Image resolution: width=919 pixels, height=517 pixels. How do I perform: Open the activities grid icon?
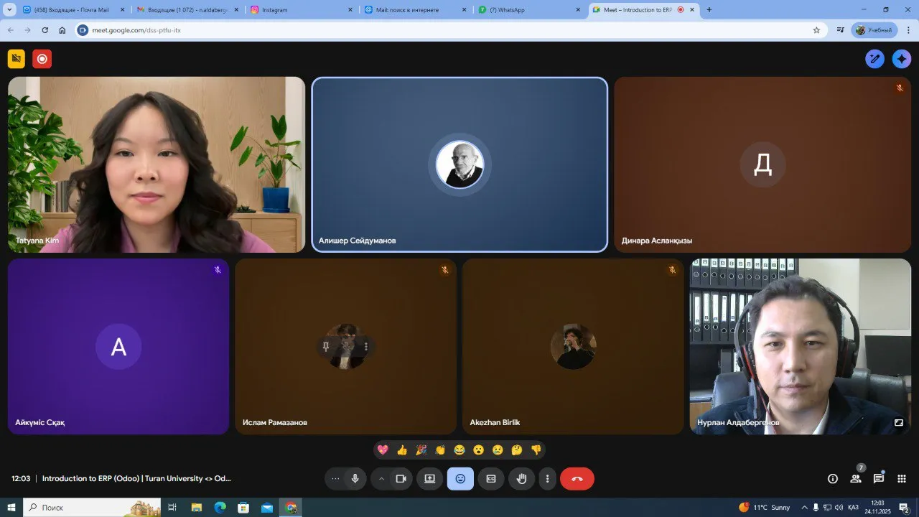902,479
